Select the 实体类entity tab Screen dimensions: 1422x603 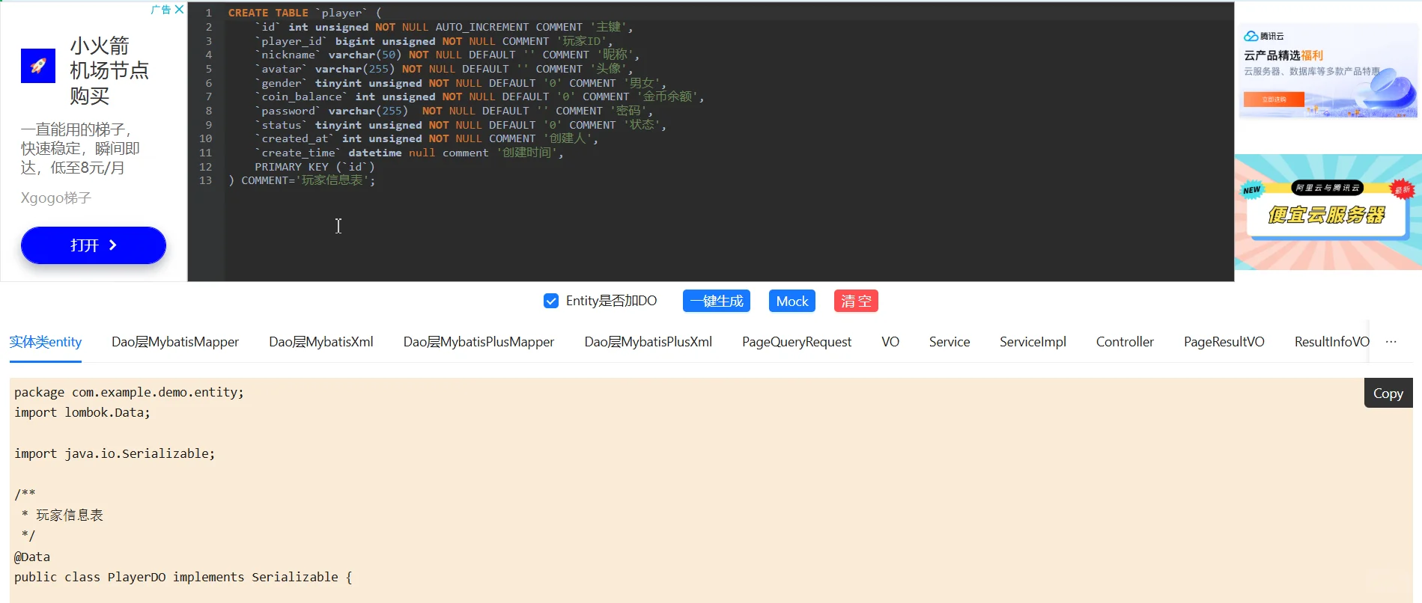tap(46, 342)
